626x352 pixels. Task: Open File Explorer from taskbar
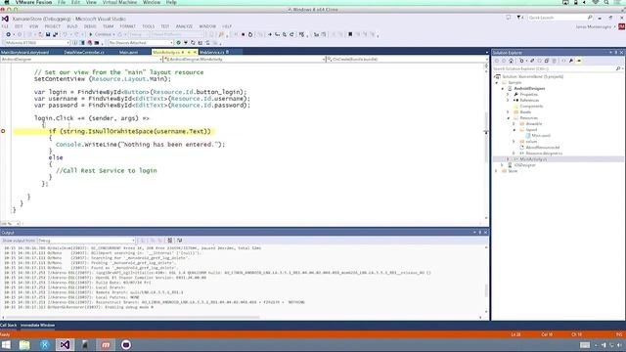click(x=24, y=345)
